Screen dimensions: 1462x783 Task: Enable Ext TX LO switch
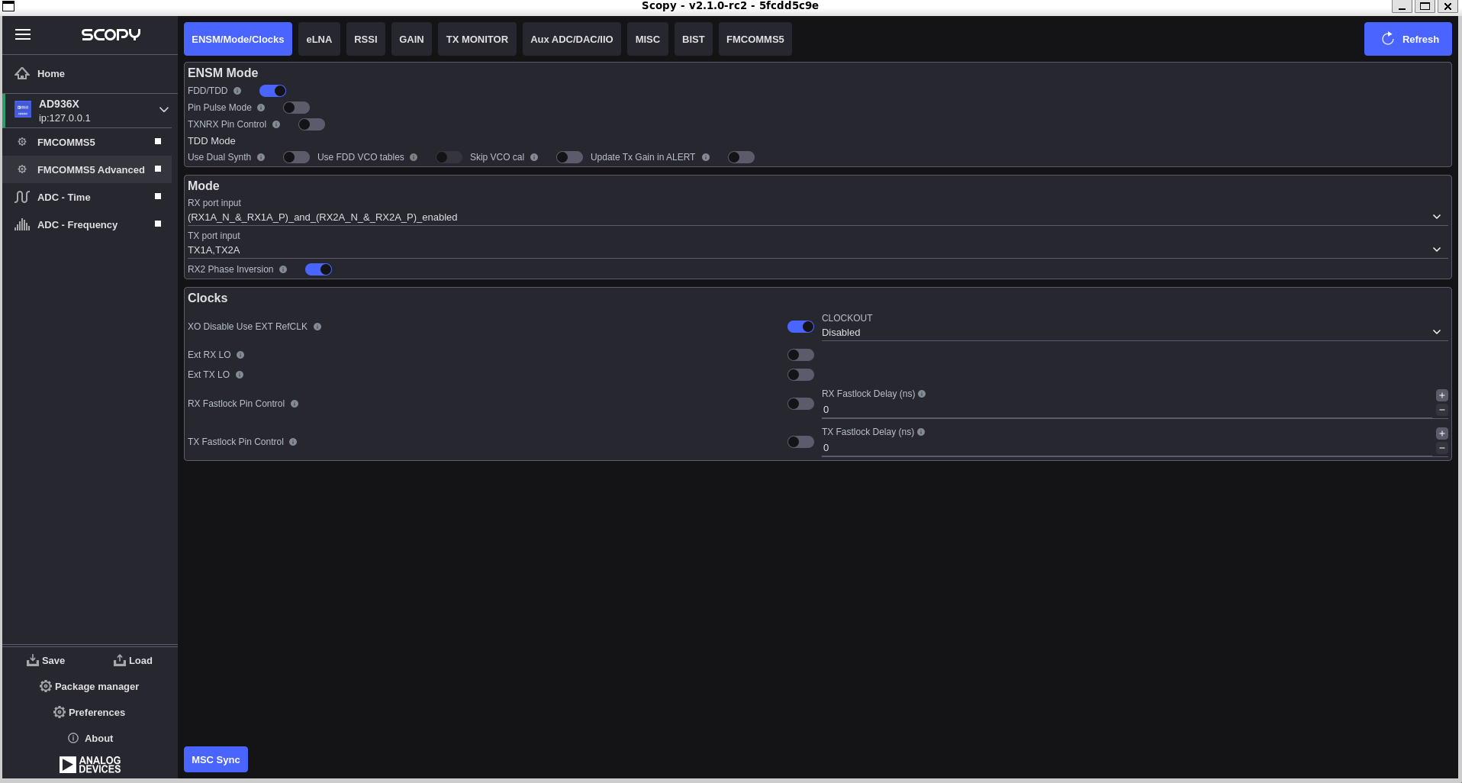(x=800, y=375)
